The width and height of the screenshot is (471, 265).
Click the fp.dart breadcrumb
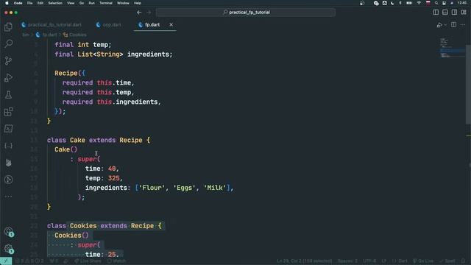(46, 35)
